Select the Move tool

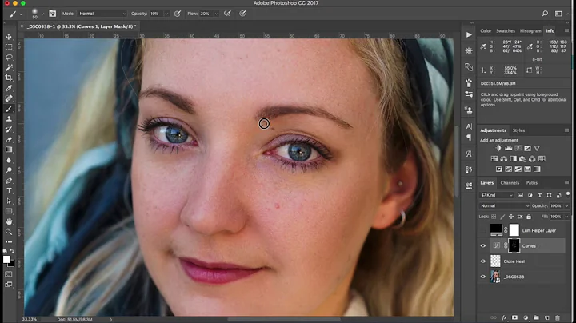click(9, 37)
